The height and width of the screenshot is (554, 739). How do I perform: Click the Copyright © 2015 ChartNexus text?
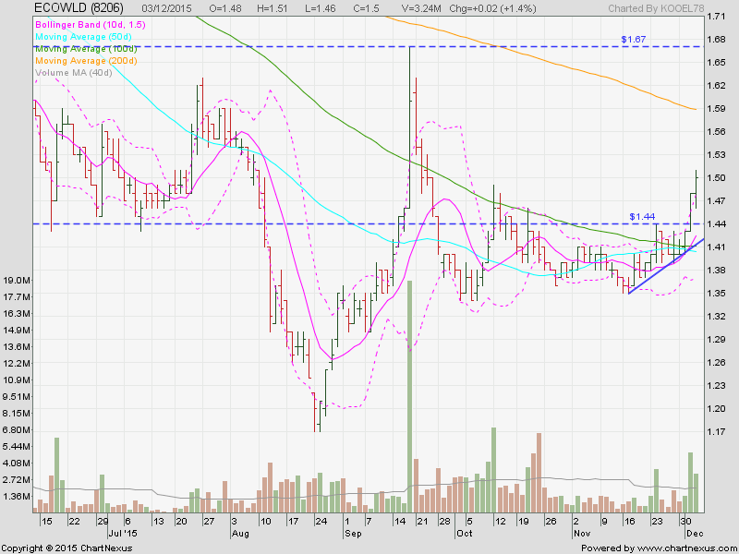tap(67, 548)
